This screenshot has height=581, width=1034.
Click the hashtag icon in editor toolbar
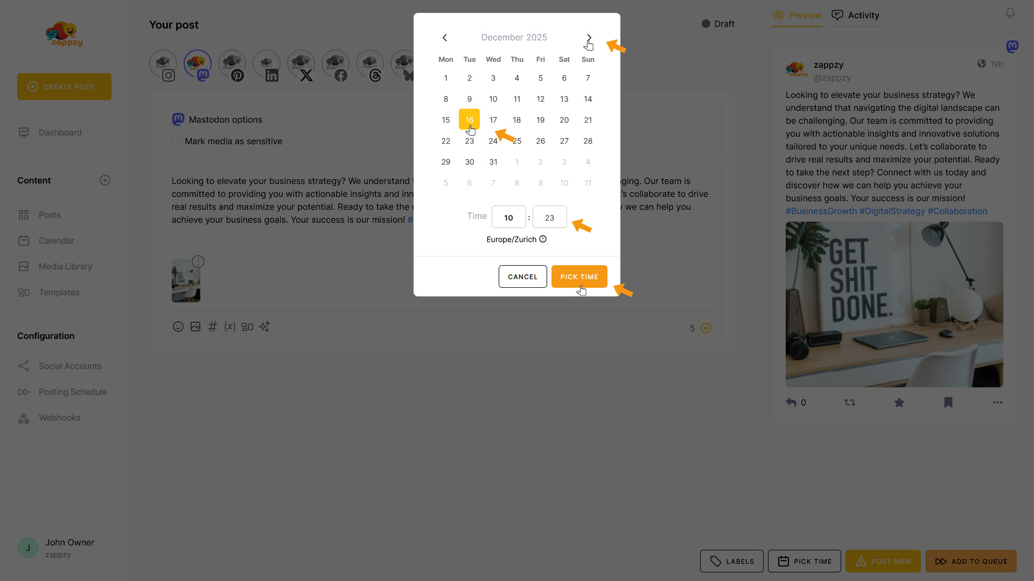pyautogui.click(x=213, y=327)
